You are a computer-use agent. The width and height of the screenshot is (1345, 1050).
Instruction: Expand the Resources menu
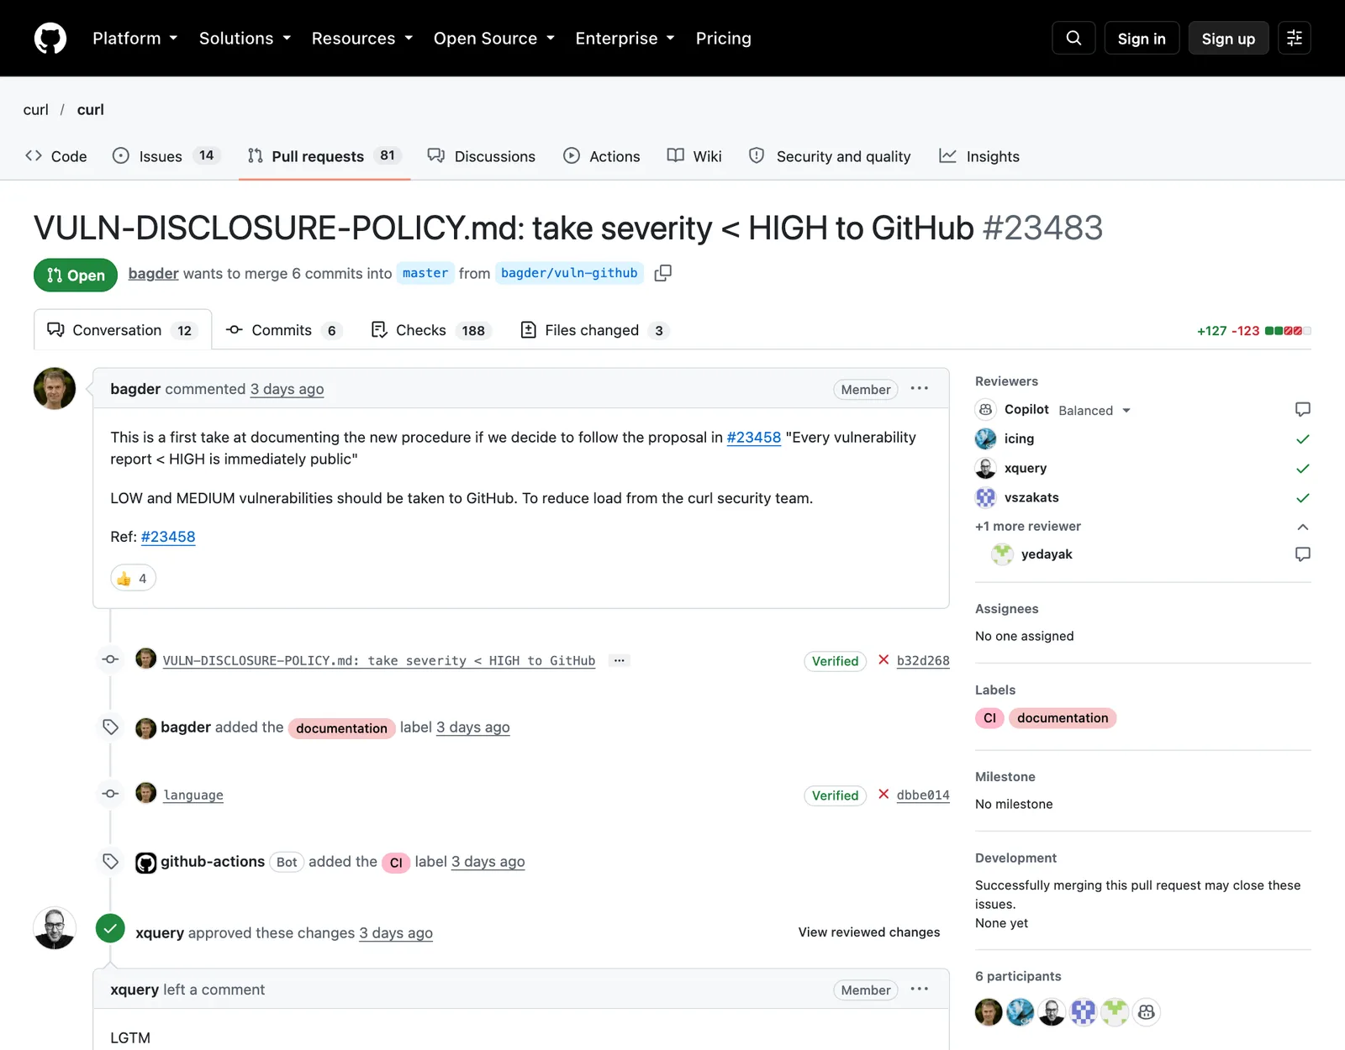(362, 39)
